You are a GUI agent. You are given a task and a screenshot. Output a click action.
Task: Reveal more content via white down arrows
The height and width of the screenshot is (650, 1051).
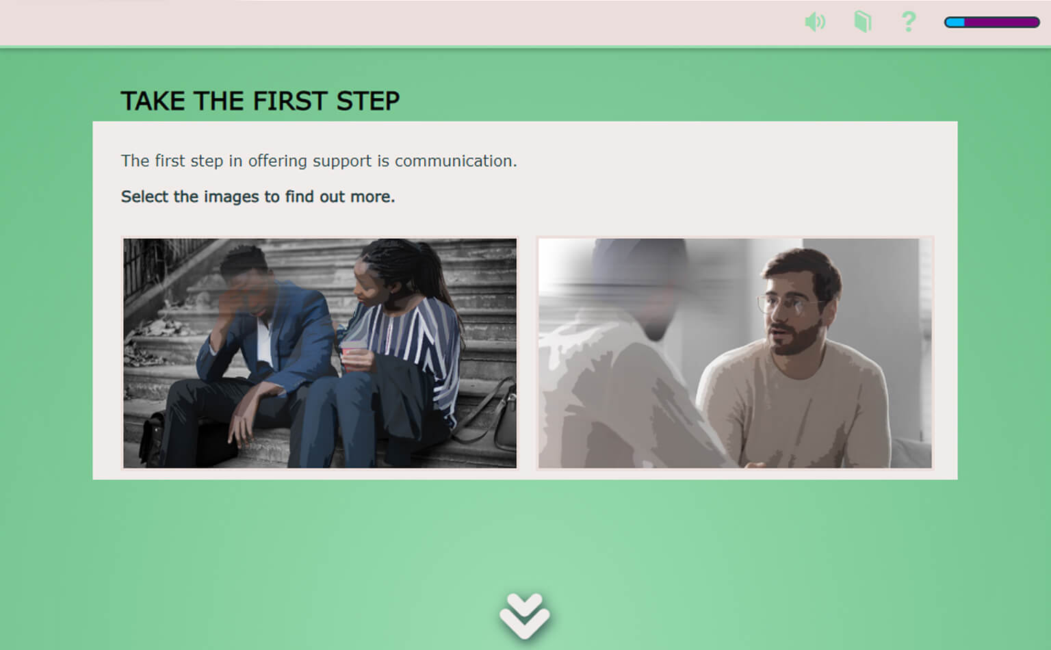[524, 616]
